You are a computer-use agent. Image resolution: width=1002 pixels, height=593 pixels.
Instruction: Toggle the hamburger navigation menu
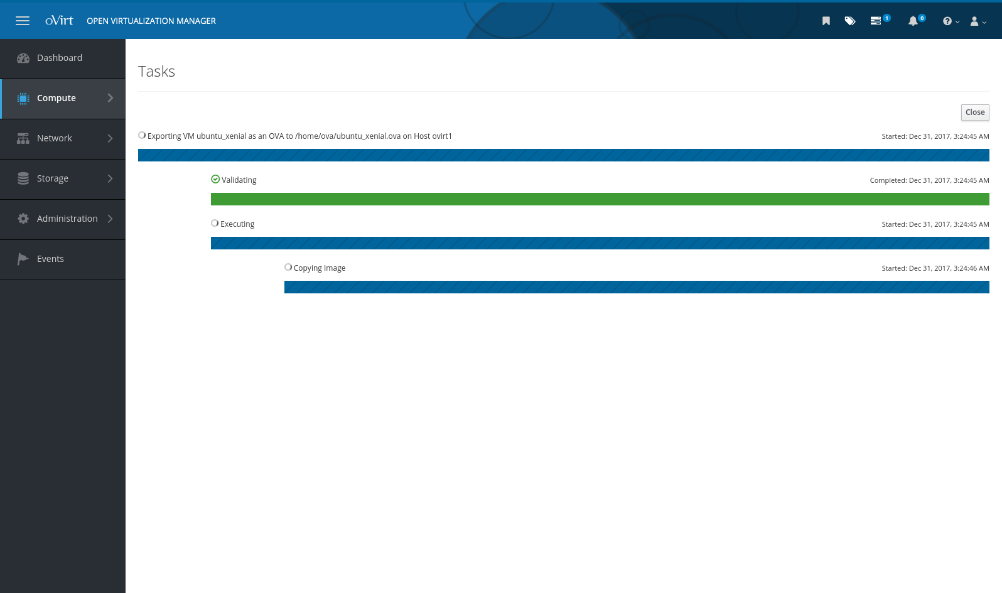tap(23, 21)
